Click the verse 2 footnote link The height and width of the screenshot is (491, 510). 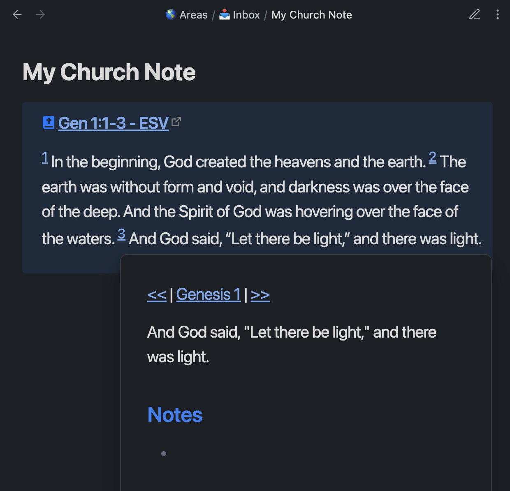pyautogui.click(x=432, y=157)
